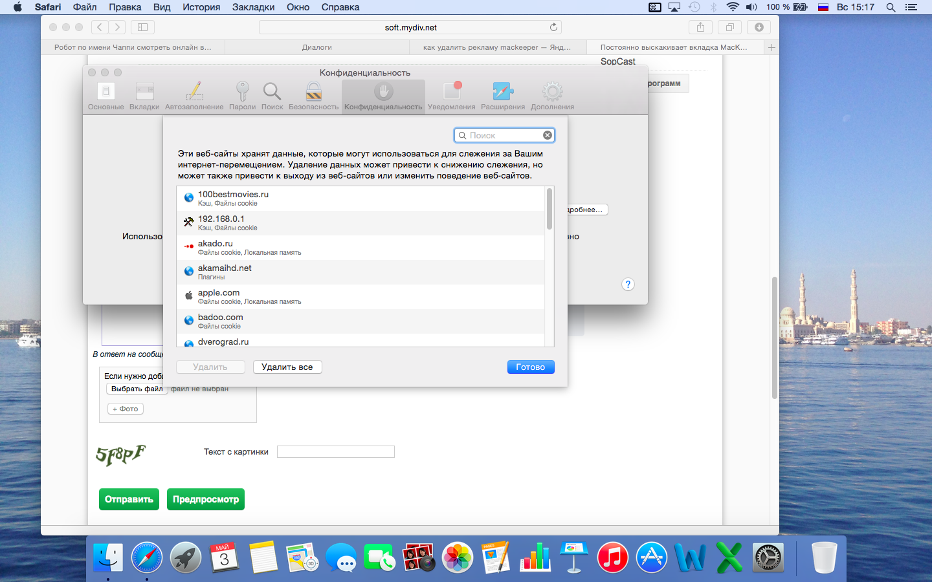Click the Safari address bar
Image resolution: width=932 pixels, height=582 pixels.
coord(410,27)
